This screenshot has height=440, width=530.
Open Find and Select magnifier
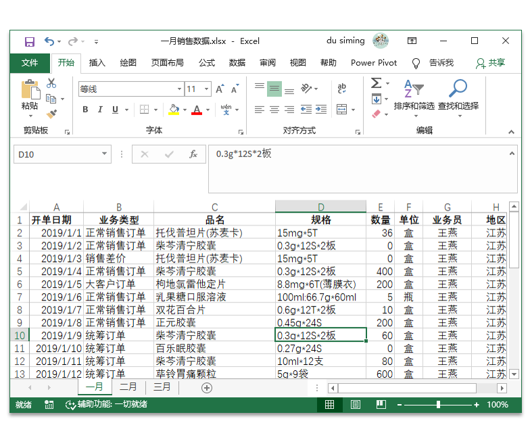pos(458,97)
